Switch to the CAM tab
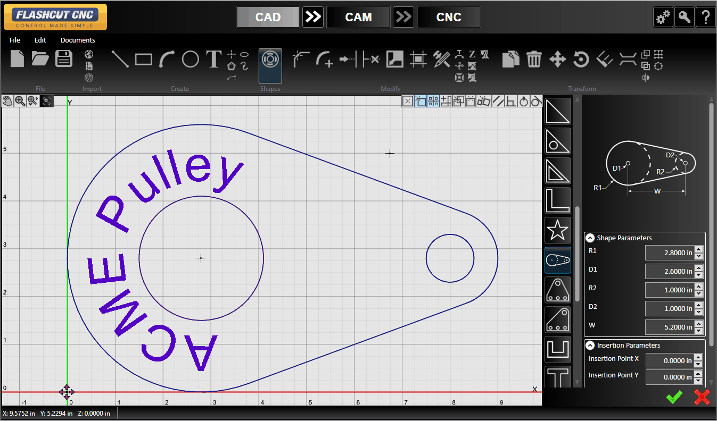This screenshot has width=717, height=421. pyautogui.click(x=358, y=17)
